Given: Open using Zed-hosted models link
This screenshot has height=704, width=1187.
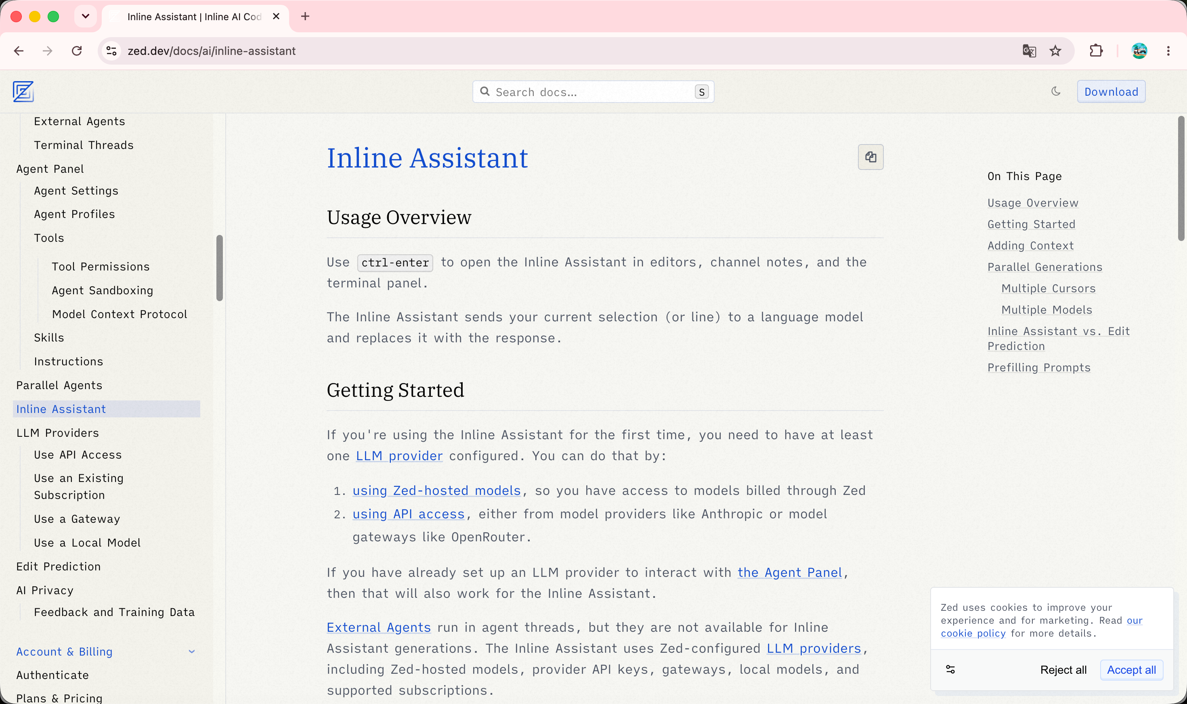Looking at the screenshot, I should pos(436,490).
